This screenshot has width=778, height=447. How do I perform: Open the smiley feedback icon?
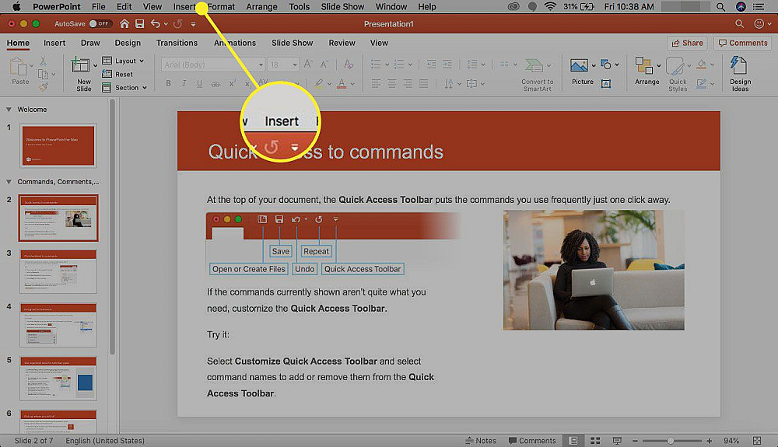(759, 23)
